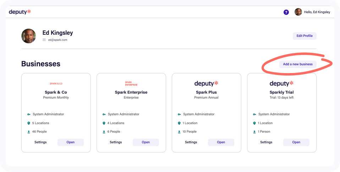This screenshot has width=340, height=172.
Task: Click the key icon on Spark Plus card
Action: click(179, 115)
